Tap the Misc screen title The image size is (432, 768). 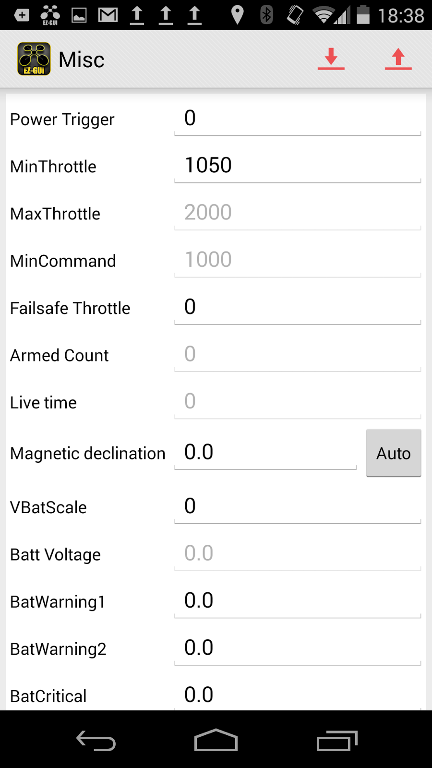(x=81, y=60)
